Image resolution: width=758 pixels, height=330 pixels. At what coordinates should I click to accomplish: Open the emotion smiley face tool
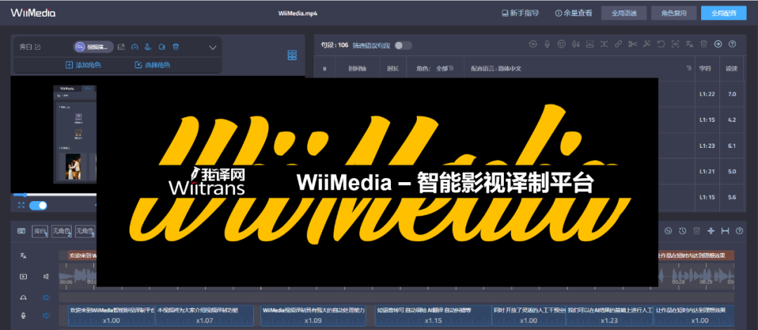561,44
